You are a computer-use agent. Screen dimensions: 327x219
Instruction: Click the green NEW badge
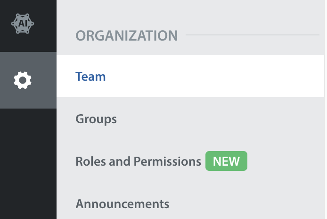click(226, 161)
